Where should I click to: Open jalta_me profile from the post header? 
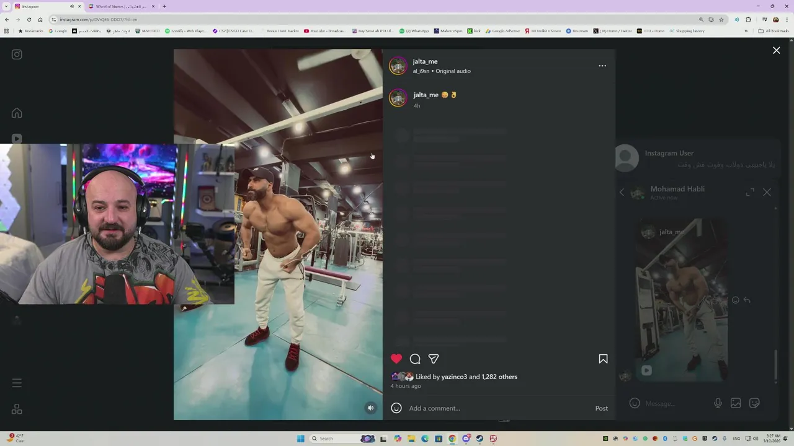425,61
